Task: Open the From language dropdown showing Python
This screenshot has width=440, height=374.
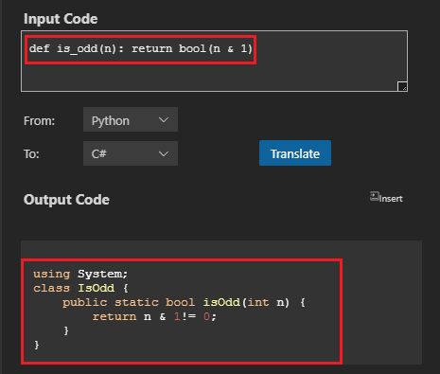Action: click(131, 119)
